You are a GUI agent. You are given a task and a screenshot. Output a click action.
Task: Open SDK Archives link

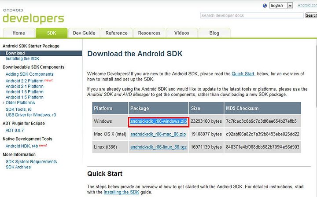point(18,167)
